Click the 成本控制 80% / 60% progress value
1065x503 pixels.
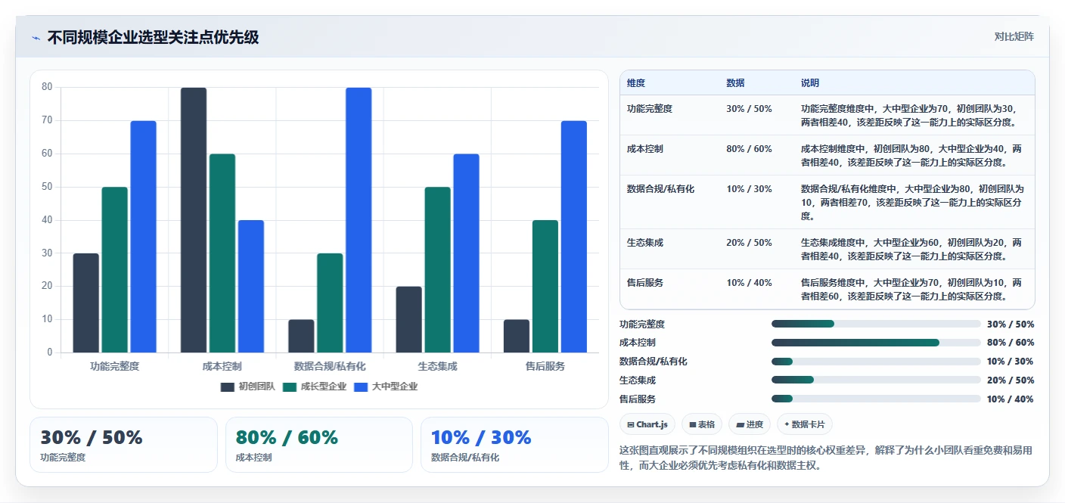1011,343
